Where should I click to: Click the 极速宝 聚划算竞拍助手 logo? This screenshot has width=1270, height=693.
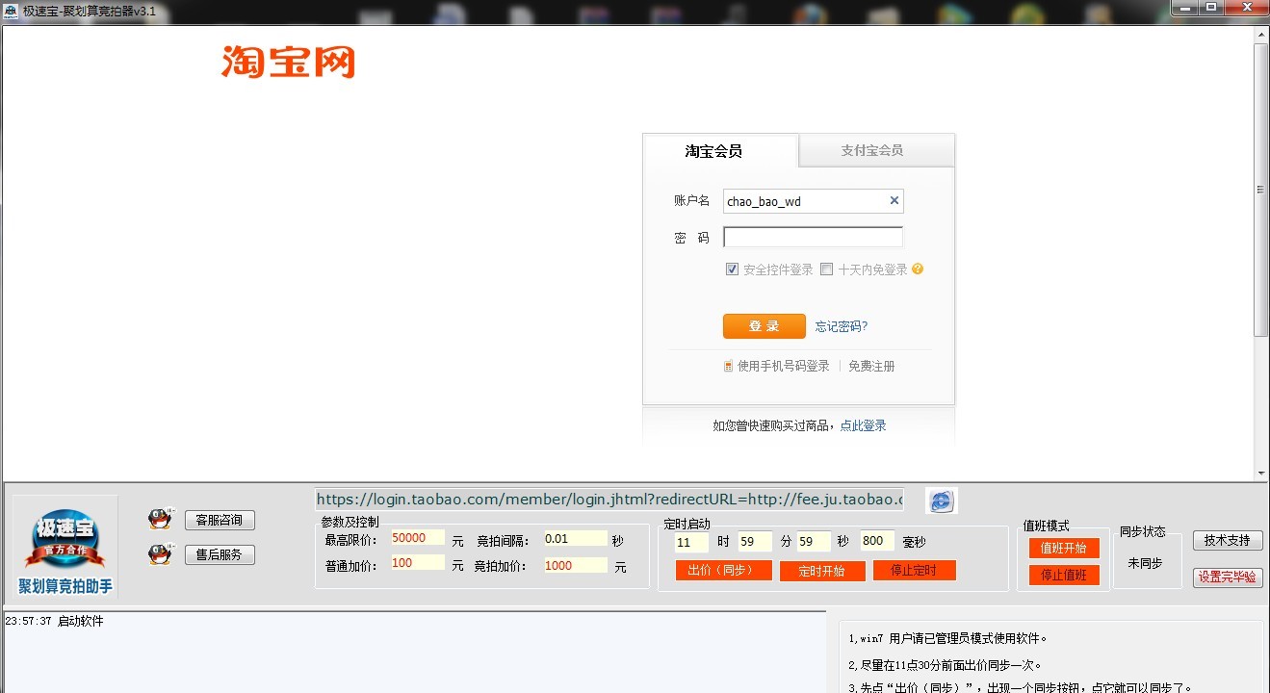[x=65, y=548]
